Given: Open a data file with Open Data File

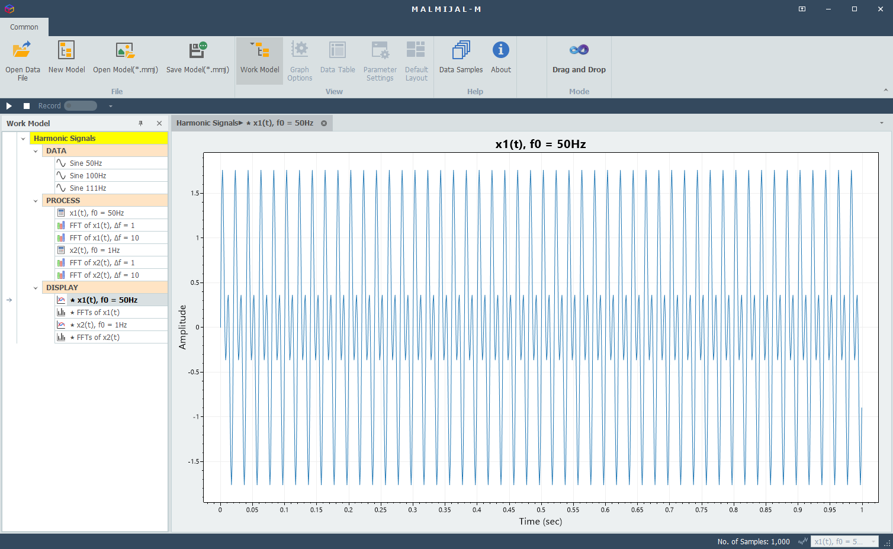Looking at the screenshot, I should point(23,61).
